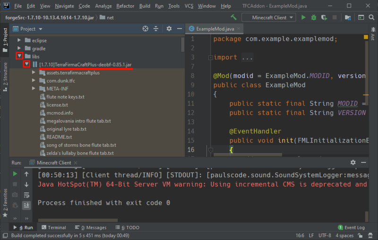Open the File menu
Viewport: 378px width, 240px height.
point(18,6)
